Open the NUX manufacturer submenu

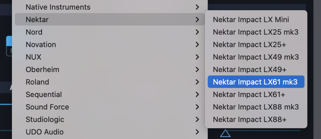point(33,57)
